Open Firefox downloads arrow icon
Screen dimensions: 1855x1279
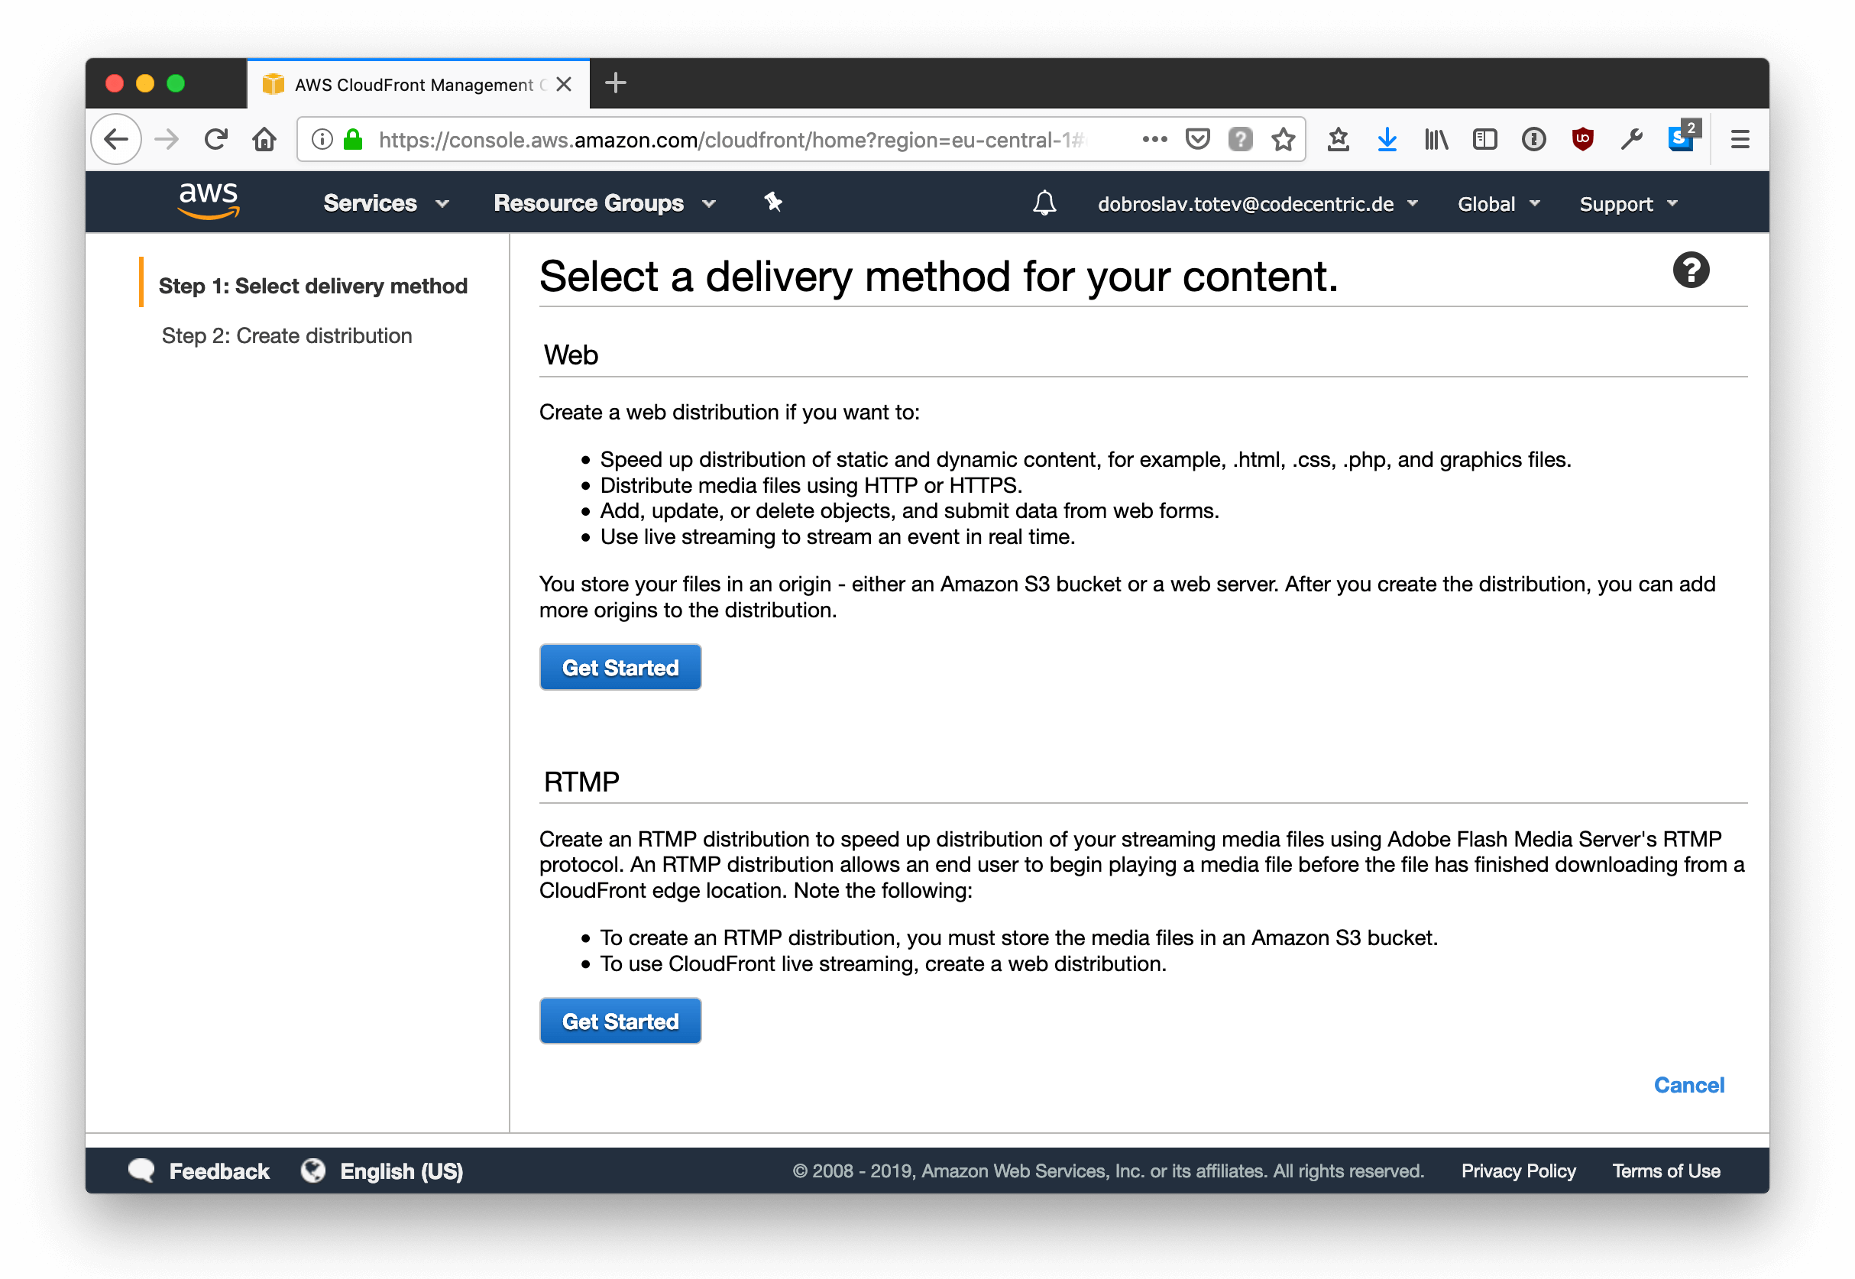coord(1387,140)
